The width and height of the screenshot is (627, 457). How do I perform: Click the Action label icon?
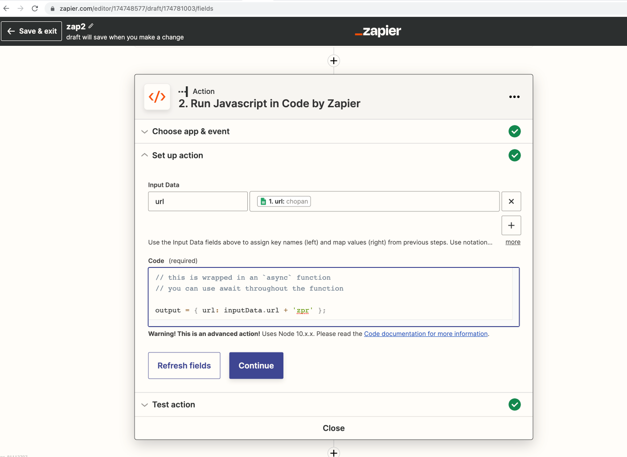pos(183,91)
